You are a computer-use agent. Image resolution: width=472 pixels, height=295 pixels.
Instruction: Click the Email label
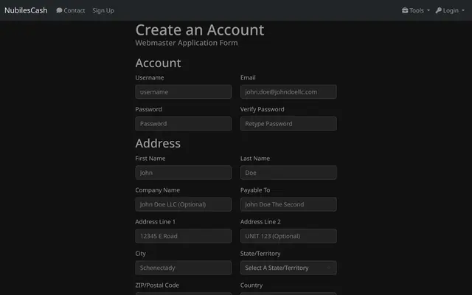(248, 77)
